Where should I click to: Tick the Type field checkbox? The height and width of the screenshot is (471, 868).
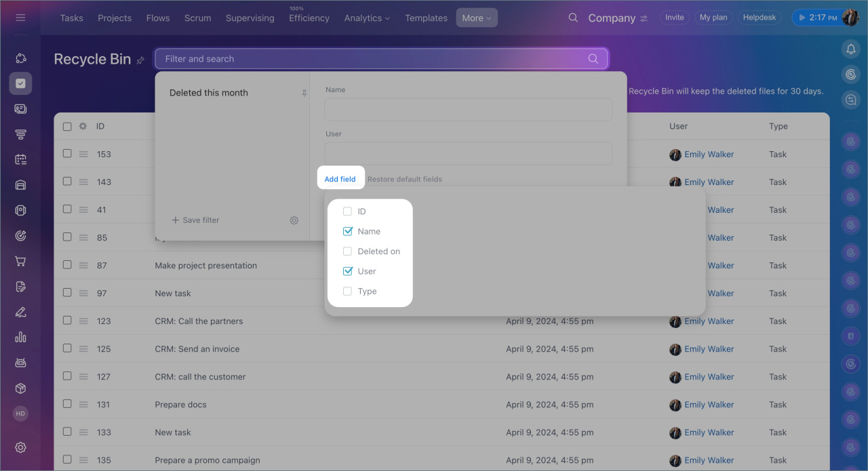pyautogui.click(x=347, y=291)
